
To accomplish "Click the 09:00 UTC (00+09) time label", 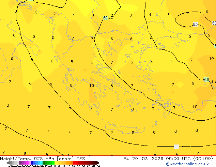I will [189, 159].
